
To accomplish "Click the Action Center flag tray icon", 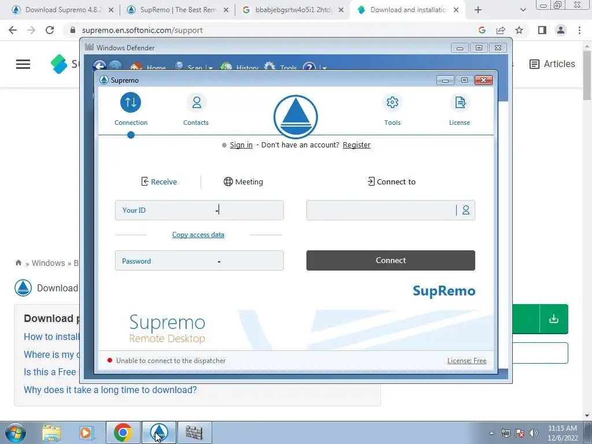I will click(x=520, y=433).
